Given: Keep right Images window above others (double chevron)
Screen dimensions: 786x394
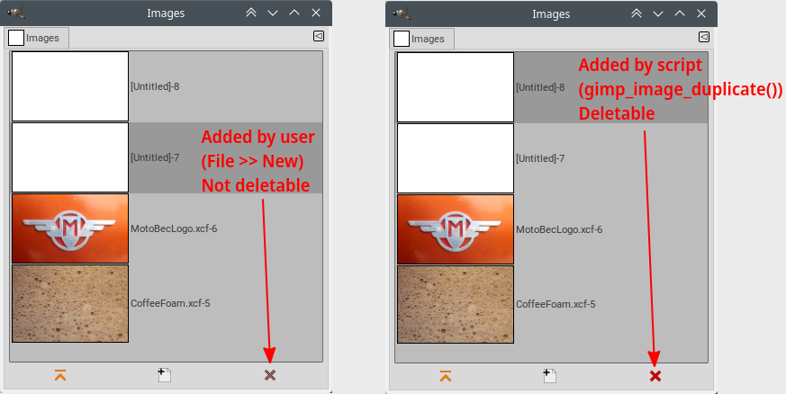Looking at the screenshot, I should pyautogui.click(x=637, y=13).
